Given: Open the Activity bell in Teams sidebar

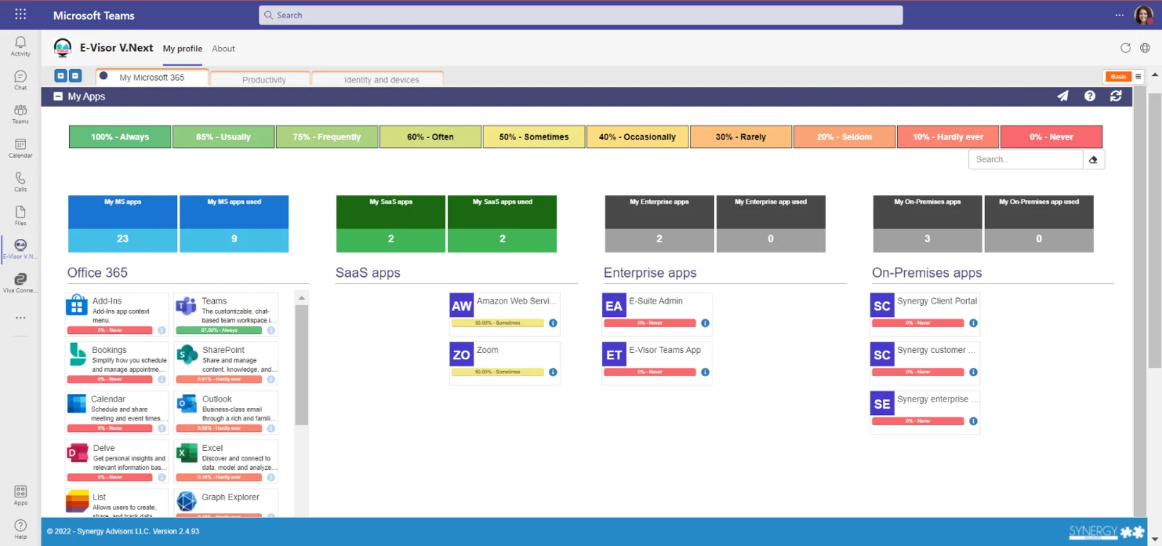Looking at the screenshot, I should (20, 46).
